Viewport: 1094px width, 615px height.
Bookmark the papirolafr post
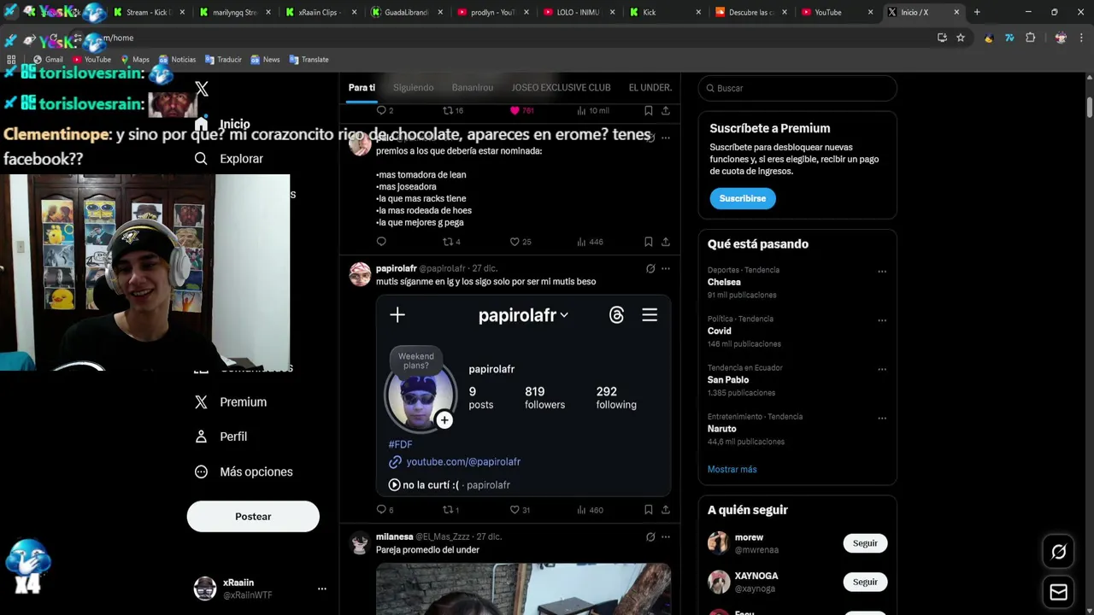tap(649, 510)
